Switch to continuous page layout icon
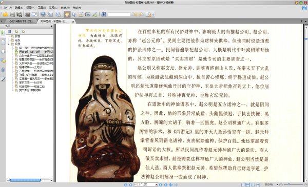308x187 pixels. 248,184
